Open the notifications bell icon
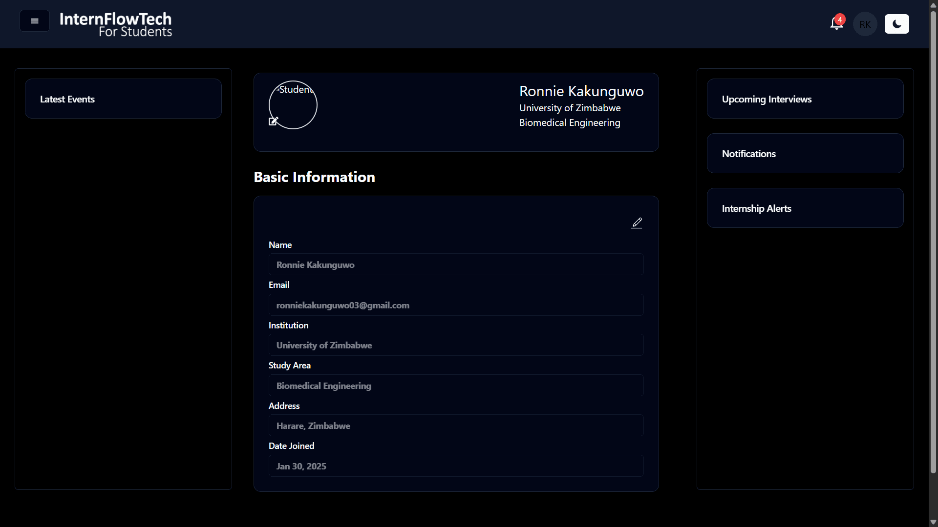938x527 pixels. 836,23
